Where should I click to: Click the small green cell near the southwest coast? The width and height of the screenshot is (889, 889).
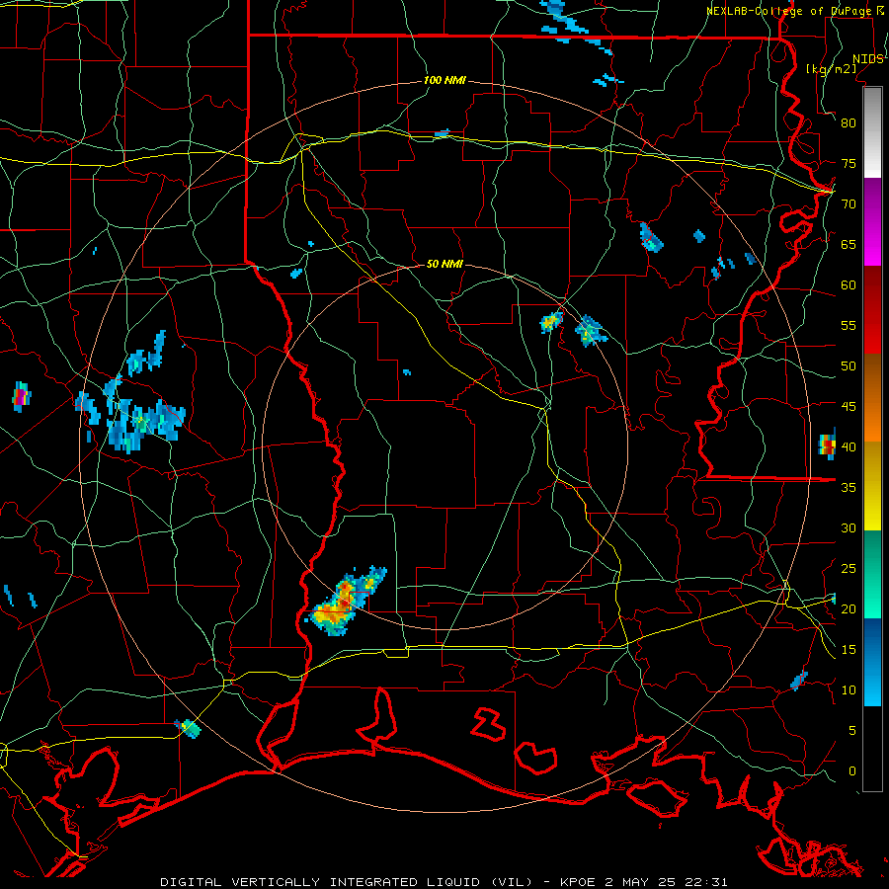tap(189, 728)
